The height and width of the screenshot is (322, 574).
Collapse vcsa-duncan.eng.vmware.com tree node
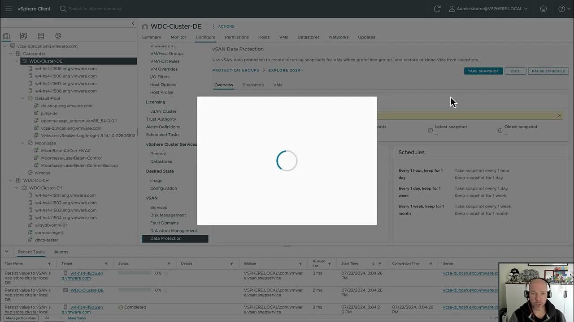4,46
